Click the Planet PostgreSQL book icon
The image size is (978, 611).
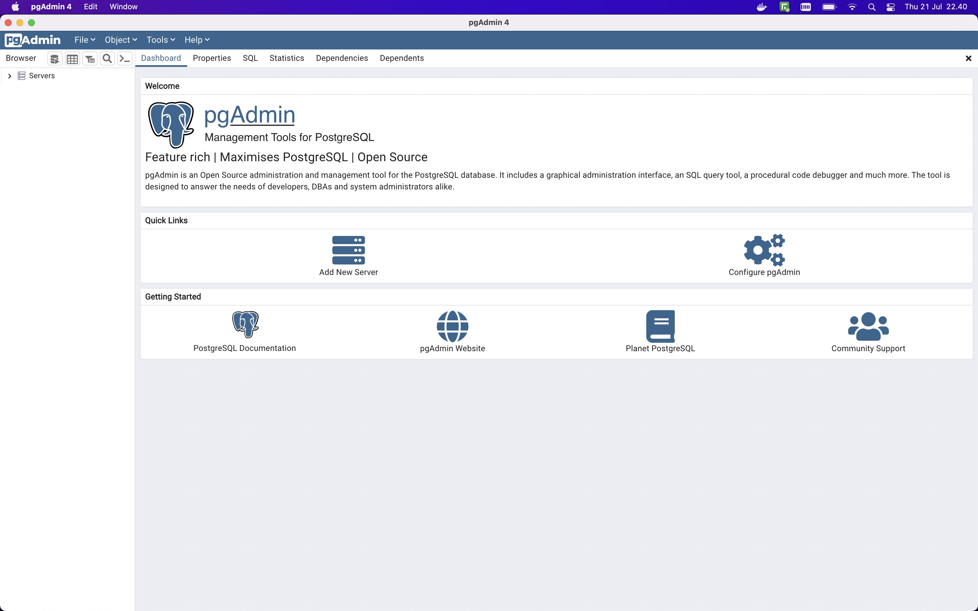pyautogui.click(x=660, y=325)
